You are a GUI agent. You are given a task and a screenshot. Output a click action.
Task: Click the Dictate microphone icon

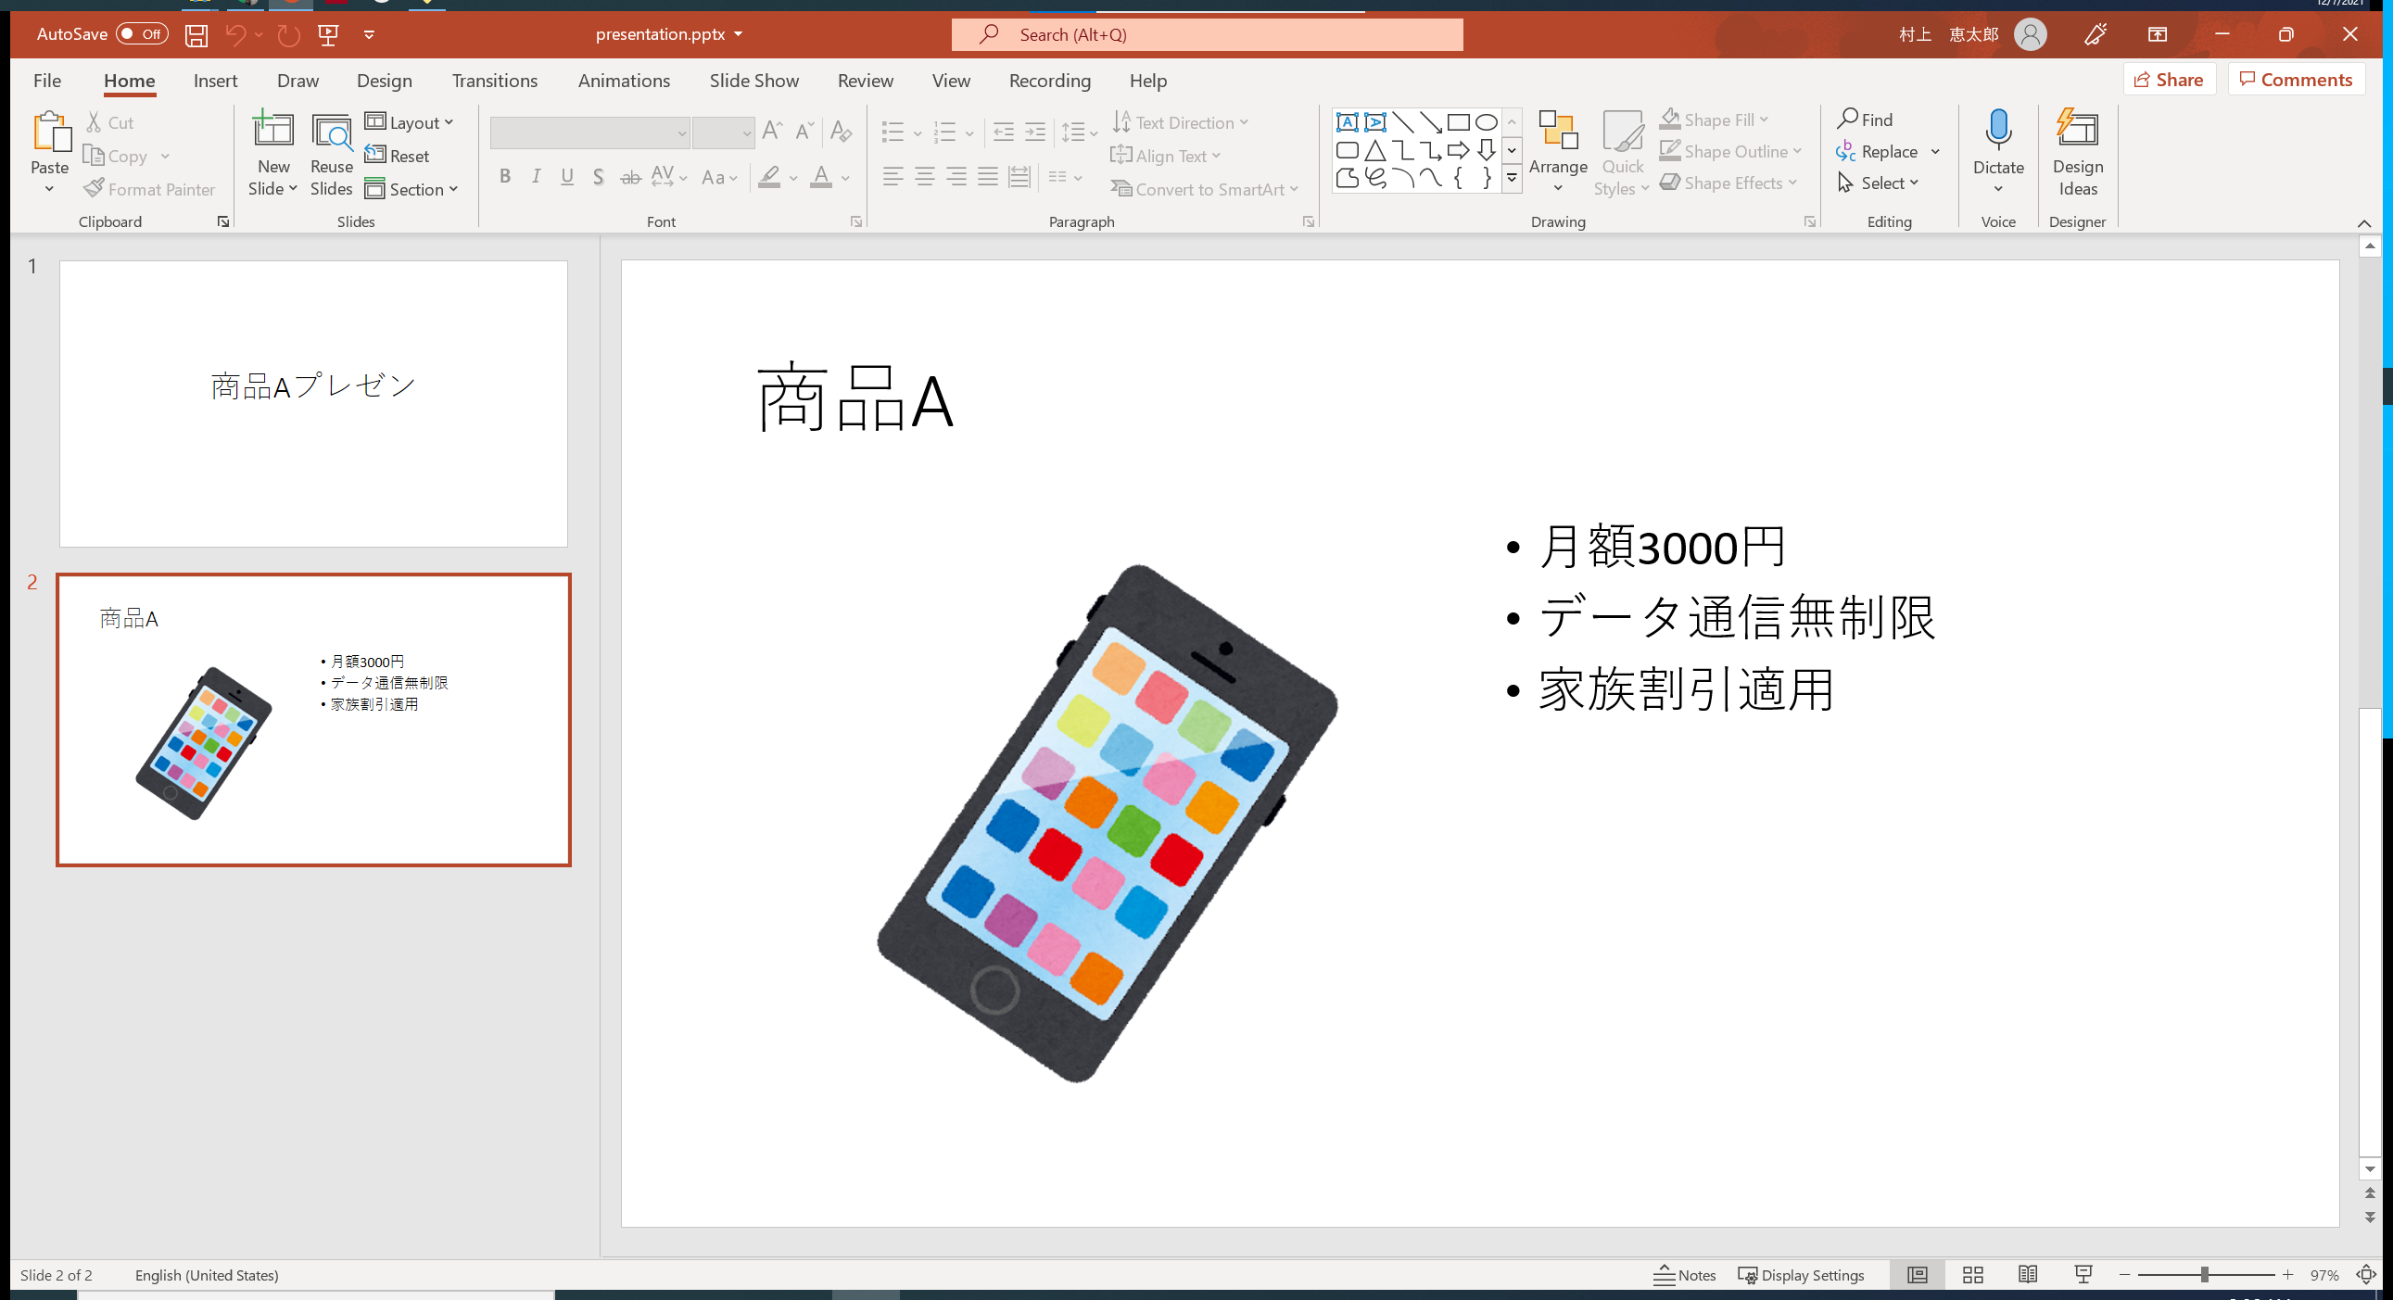[x=1997, y=130]
